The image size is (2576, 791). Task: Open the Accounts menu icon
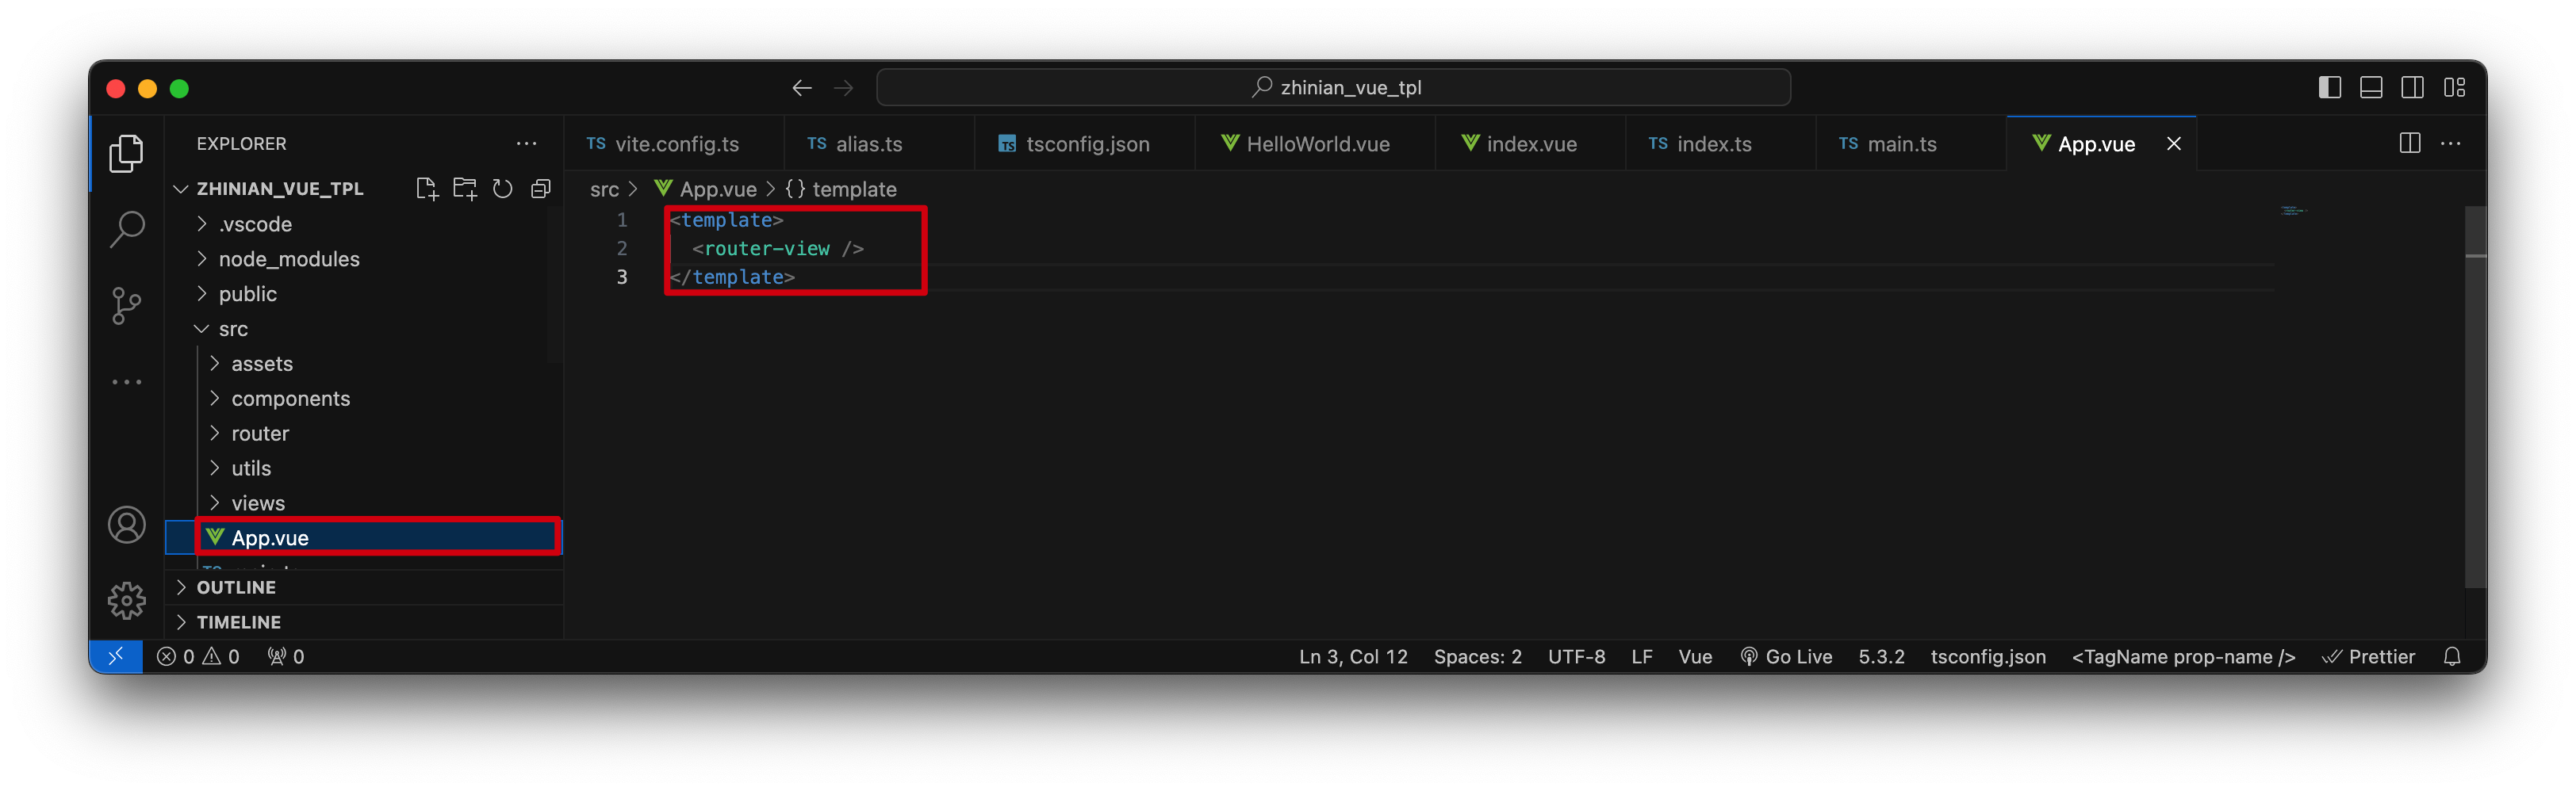[126, 525]
